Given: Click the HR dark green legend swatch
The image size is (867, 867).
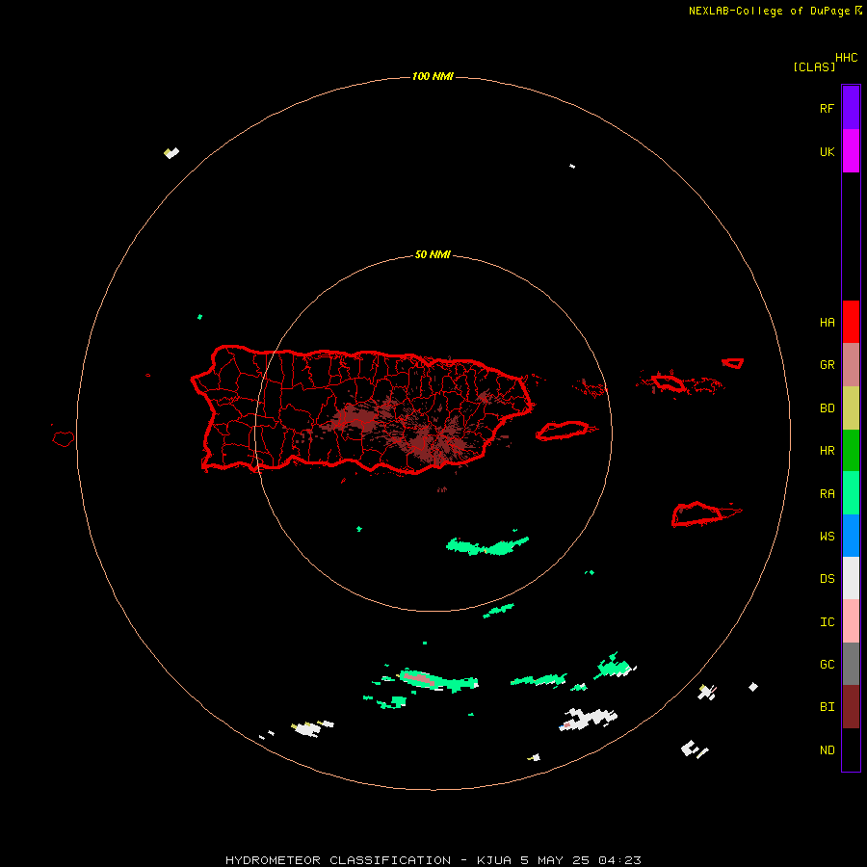Looking at the screenshot, I should (851, 451).
